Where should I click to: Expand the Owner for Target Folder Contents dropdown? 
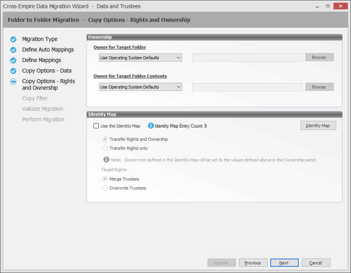(140, 87)
